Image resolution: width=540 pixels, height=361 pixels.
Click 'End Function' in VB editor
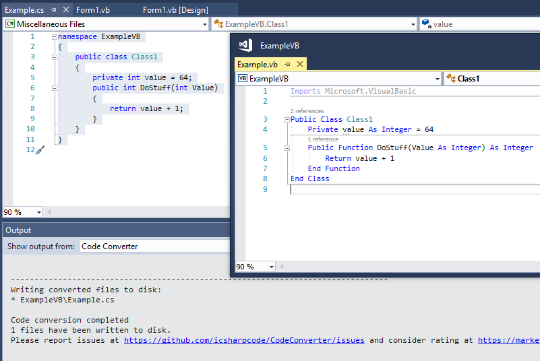334,168
